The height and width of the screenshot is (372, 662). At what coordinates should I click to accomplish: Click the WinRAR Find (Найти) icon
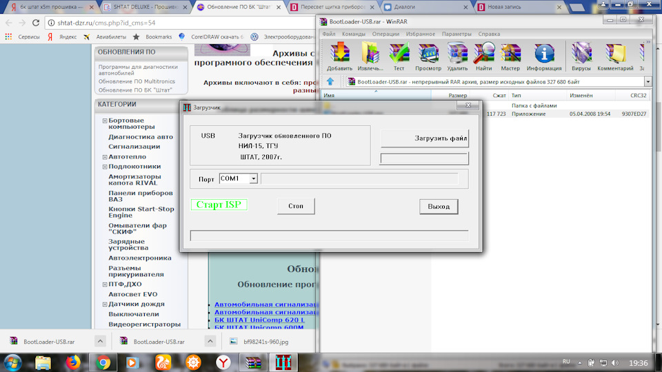484,56
